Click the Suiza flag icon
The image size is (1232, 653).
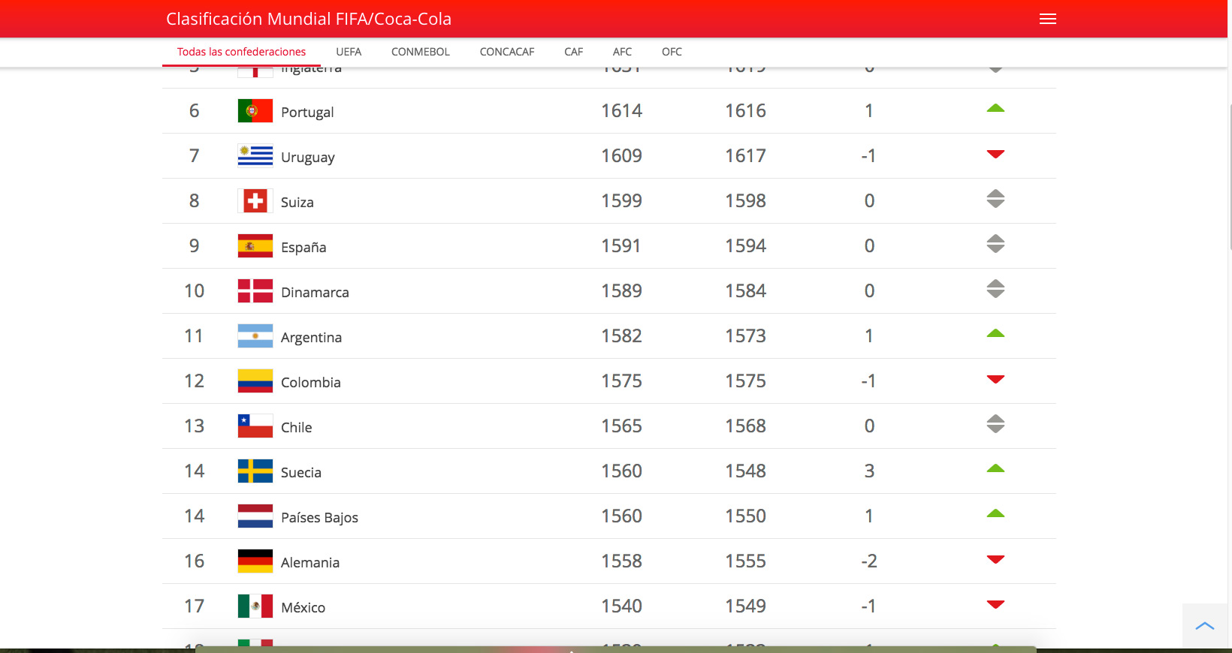[x=255, y=201]
